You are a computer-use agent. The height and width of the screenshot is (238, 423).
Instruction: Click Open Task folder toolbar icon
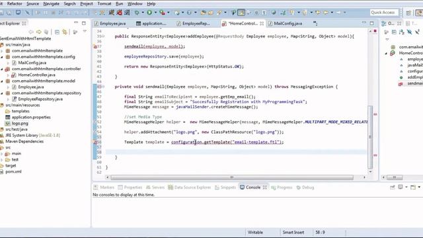(x=211, y=13)
